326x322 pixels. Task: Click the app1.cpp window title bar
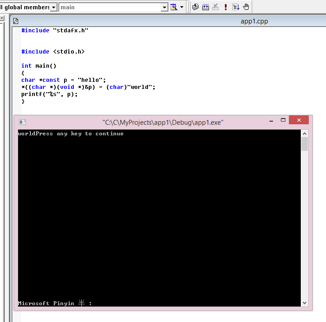pos(169,21)
